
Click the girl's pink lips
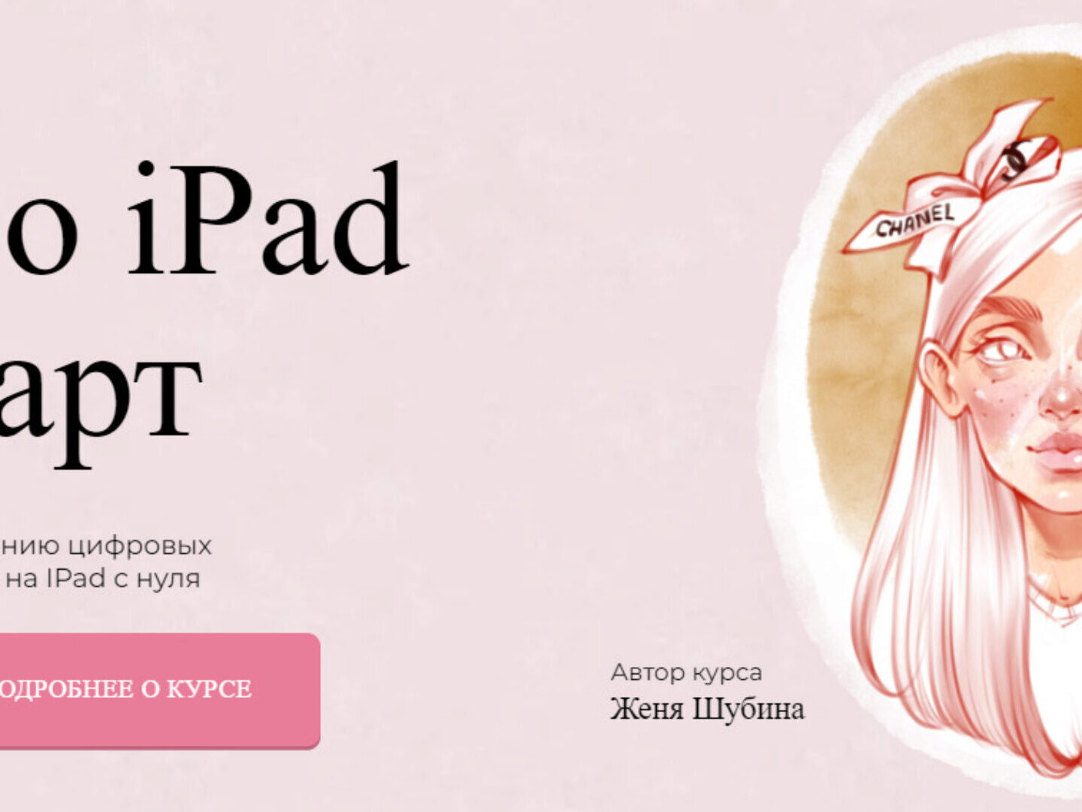pos(1061,449)
